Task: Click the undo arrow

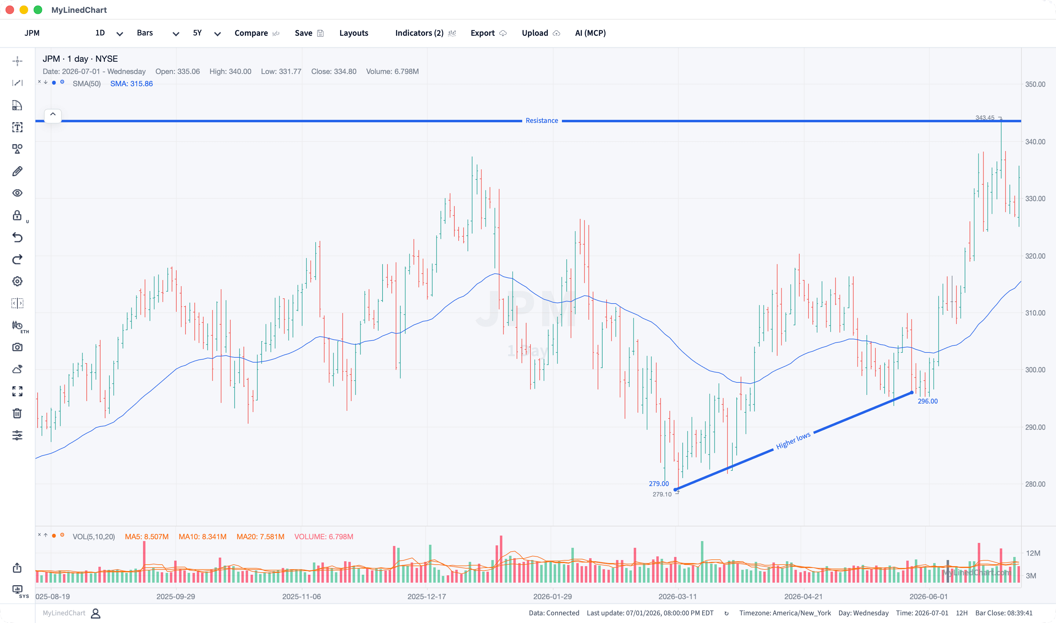Action: click(x=17, y=237)
